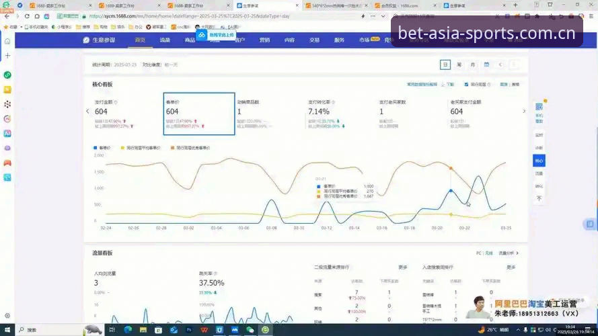Switch traffic board to PC
Screen dimensions: 598x336
[479, 253]
